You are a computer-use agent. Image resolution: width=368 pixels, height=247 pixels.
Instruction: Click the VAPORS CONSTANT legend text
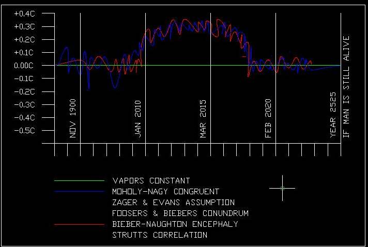[x=151, y=181]
